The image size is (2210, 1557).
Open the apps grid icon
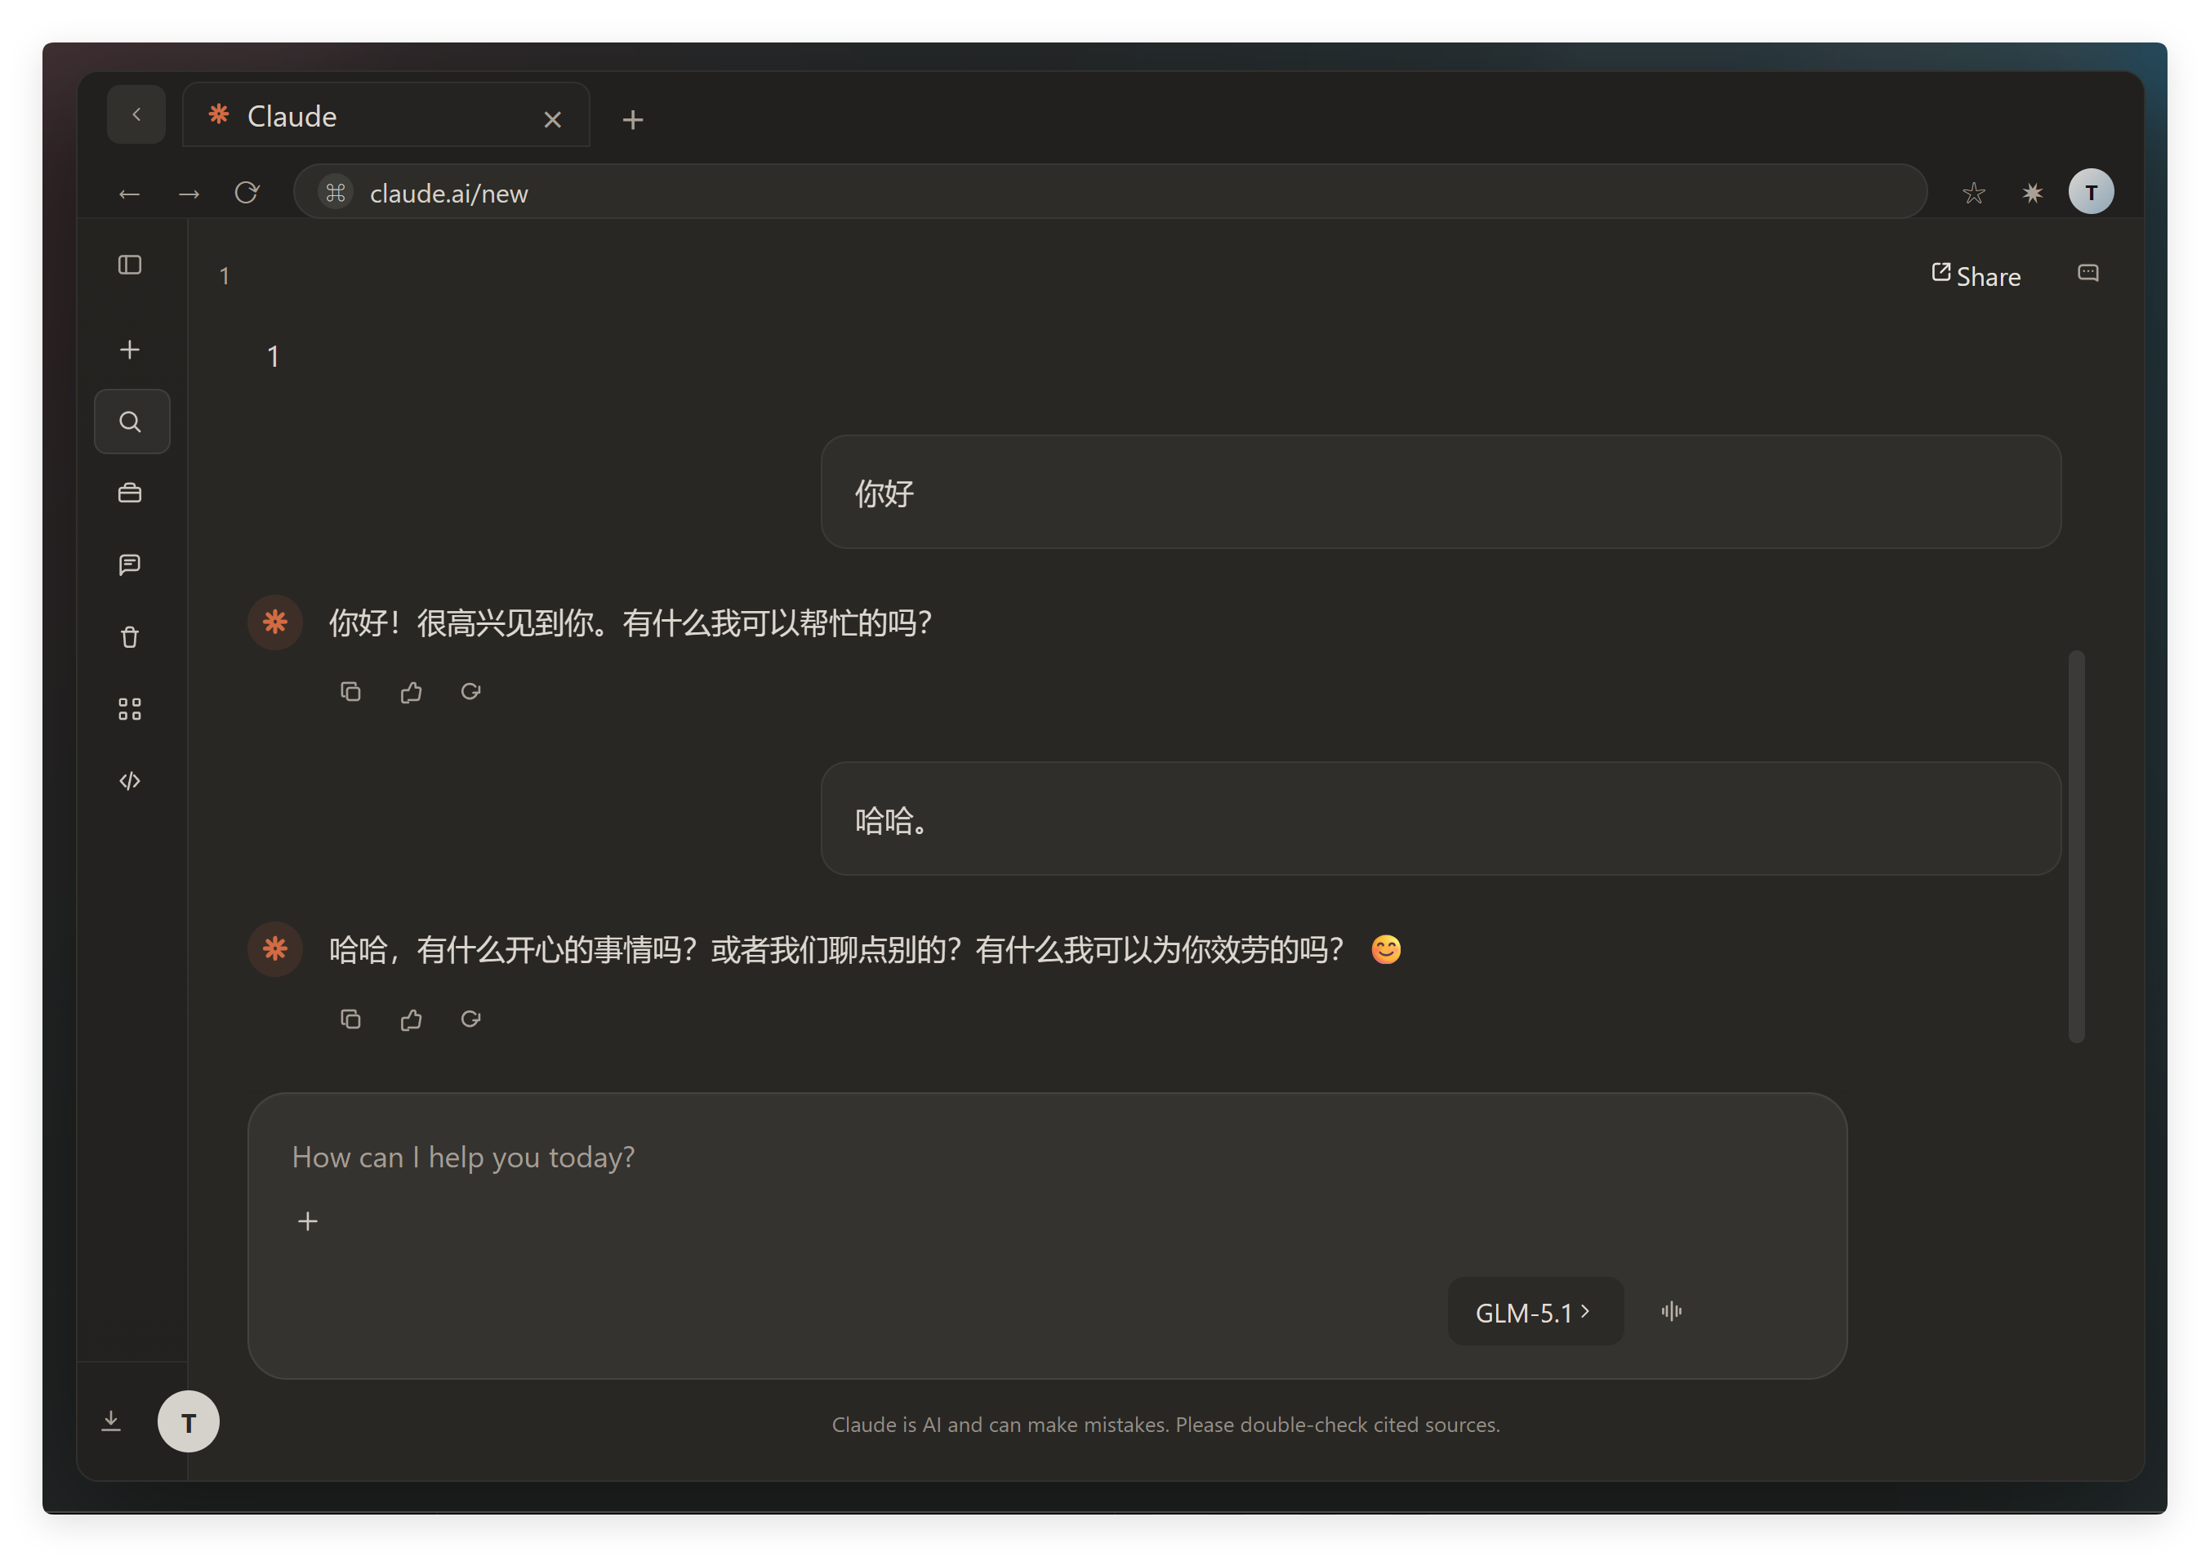click(x=130, y=710)
